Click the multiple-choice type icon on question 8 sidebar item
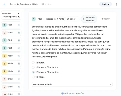The width and height of the screenshot is (121, 96). coord(19,79)
